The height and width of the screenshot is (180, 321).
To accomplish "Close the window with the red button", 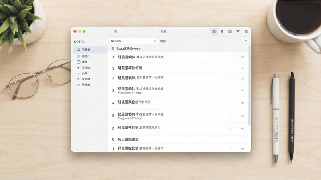I will tap(75, 32).
